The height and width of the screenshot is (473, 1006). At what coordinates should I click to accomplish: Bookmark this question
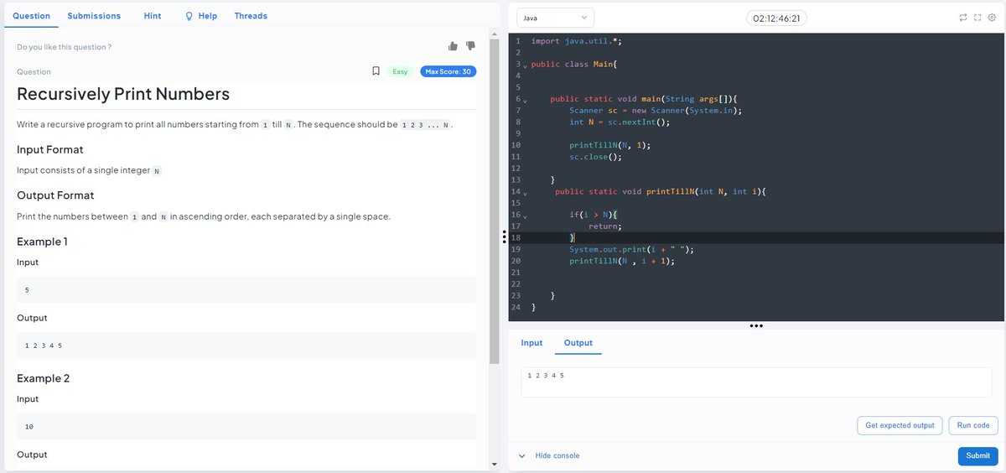(376, 71)
